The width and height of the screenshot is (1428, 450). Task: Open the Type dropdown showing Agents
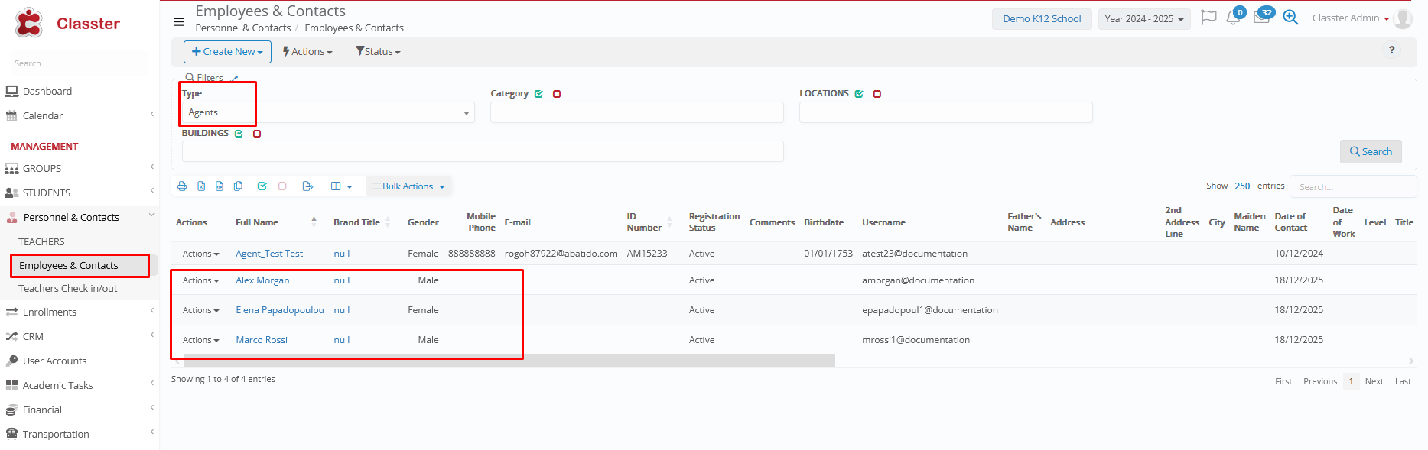tap(327, 113)
